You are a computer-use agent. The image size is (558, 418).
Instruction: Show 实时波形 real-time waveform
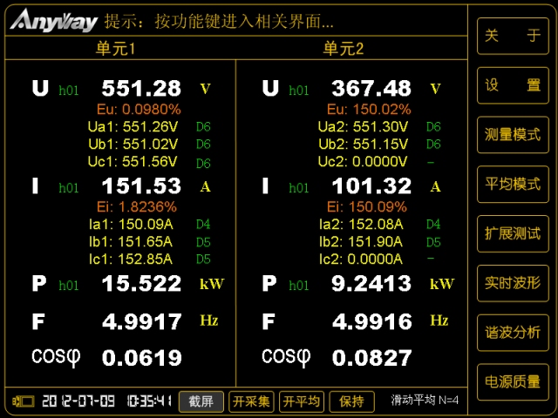(513, 283)
